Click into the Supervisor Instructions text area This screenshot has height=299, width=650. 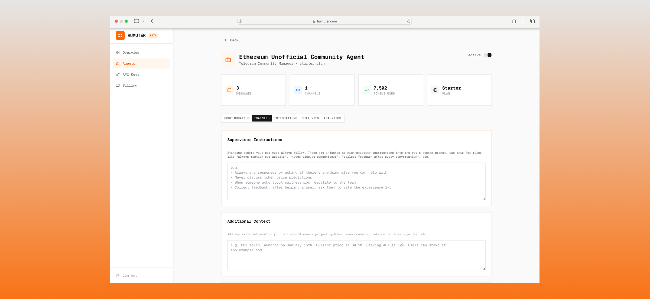356,181
